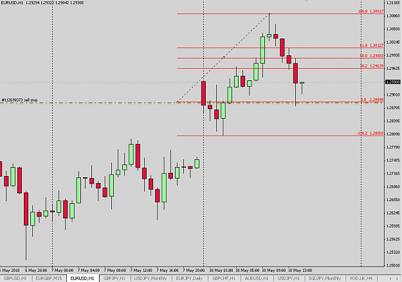Click the 100.0 Fibonacci level label 1.30917
This screenshot has width=402, height=282.
pos(370,12)
